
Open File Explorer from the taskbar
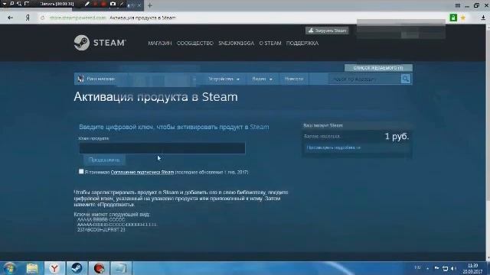(x=32, y=268)
